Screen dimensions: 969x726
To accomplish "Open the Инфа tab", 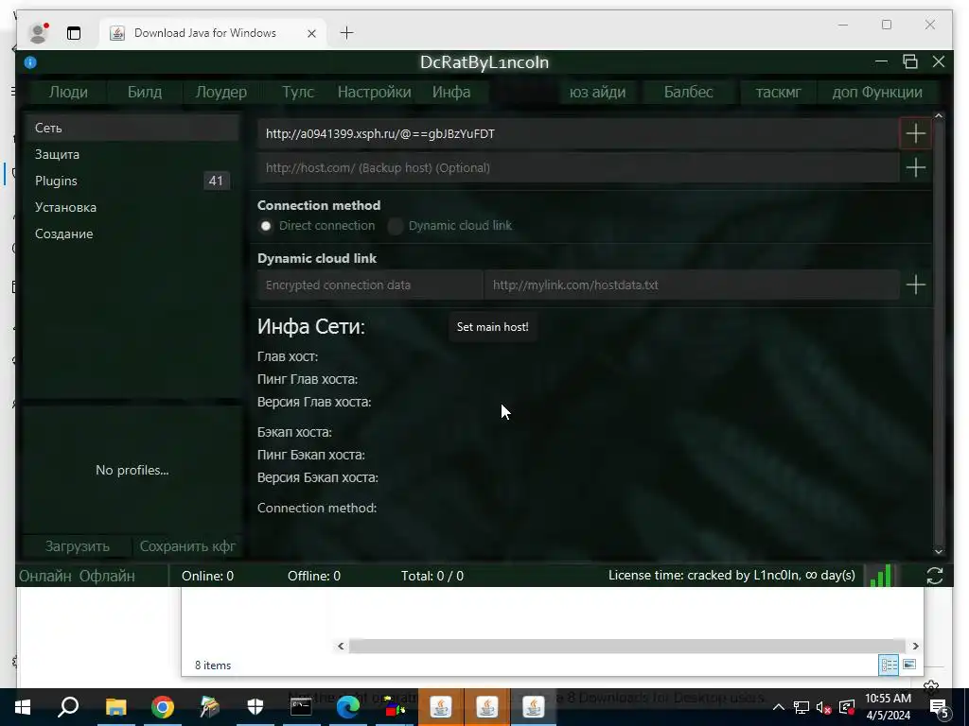I will point(451,92).
